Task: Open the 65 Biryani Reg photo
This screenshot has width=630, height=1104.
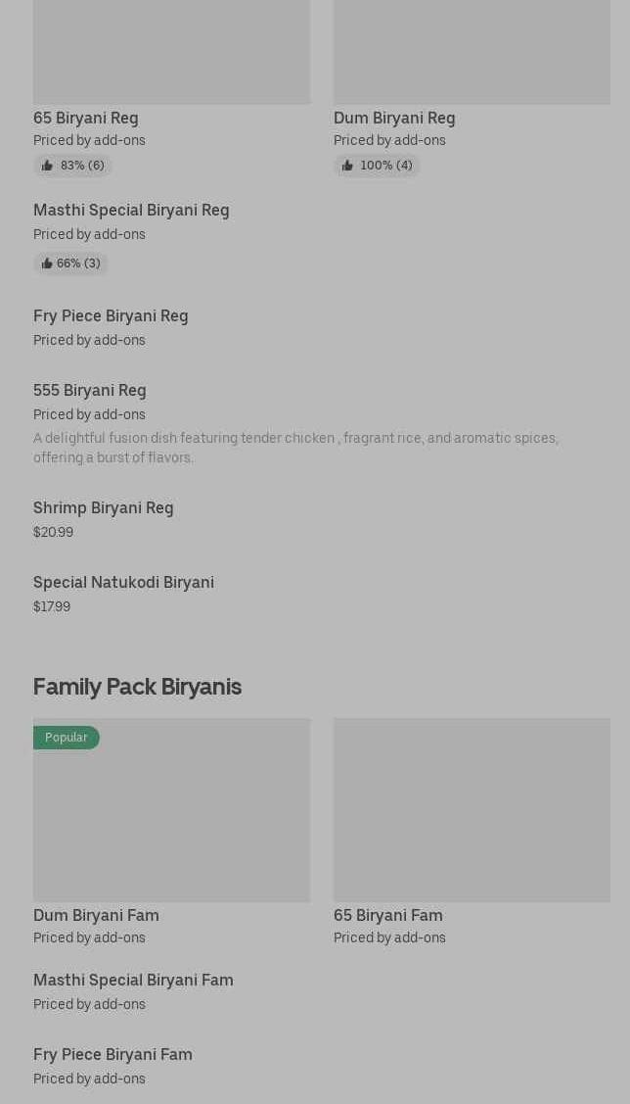Action: click(x=171, y=51)
